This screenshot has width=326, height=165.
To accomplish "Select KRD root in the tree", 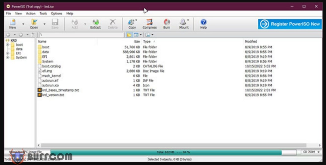I will point(14,41).
